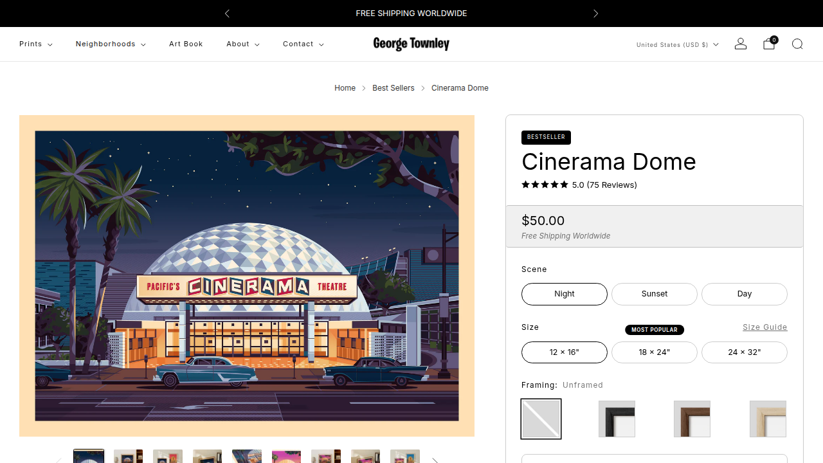Screen dimensions: 823x463
Task: Expand the Contact menu
Action: coord(303,44)
